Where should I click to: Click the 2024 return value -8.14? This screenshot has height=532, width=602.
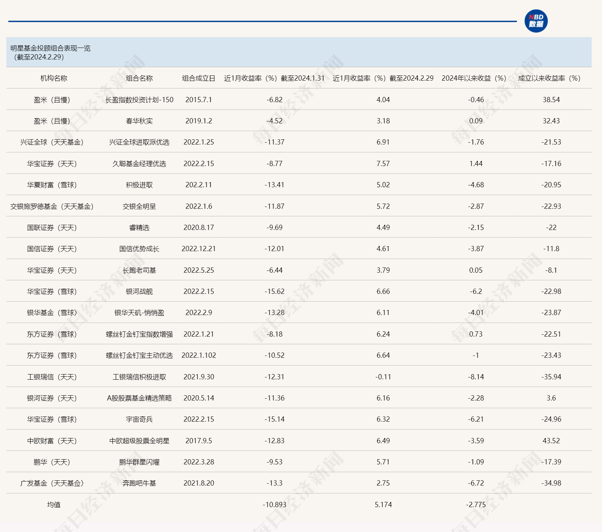tap(476, 377)
